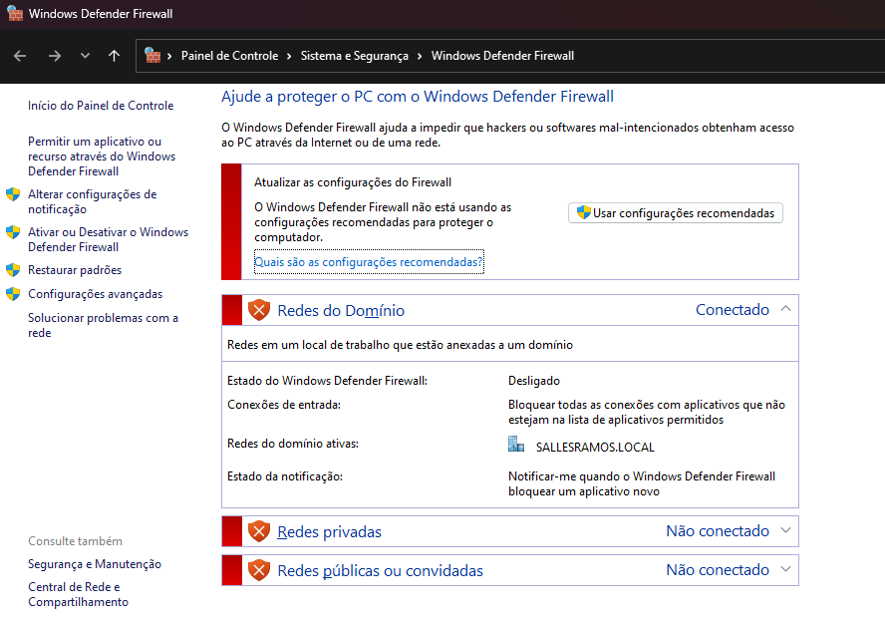Image resolution: width=885 pixels, height=625 pixels.
Task: Click the SALLESRAMOS.LOCAL network icon
Action: tap(516, 444)
